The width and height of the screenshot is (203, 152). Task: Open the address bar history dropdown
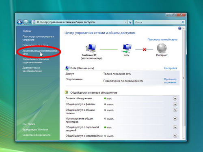[x=125, y=22]
